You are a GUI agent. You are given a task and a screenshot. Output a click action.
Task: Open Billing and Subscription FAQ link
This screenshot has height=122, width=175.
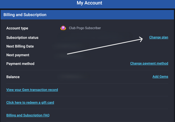[x=28, y=115]
